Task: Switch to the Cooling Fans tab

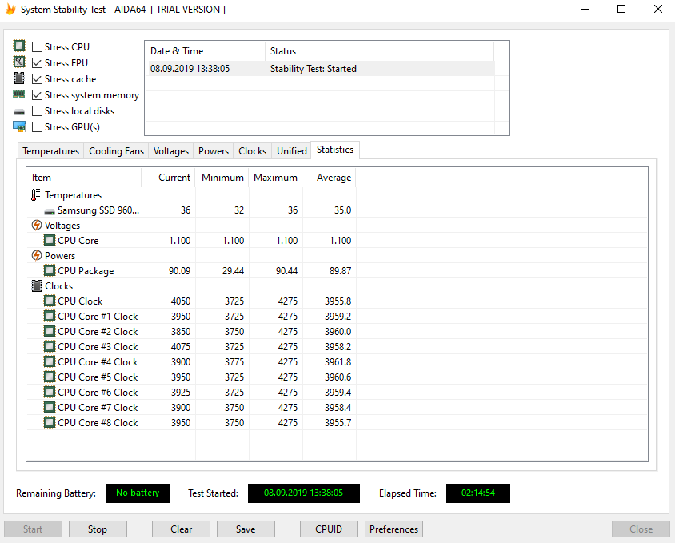Action: click(116, 151)
